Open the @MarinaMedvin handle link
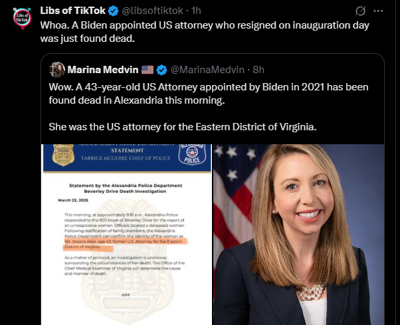Viewport: 400px width, 325px height. 207,70
